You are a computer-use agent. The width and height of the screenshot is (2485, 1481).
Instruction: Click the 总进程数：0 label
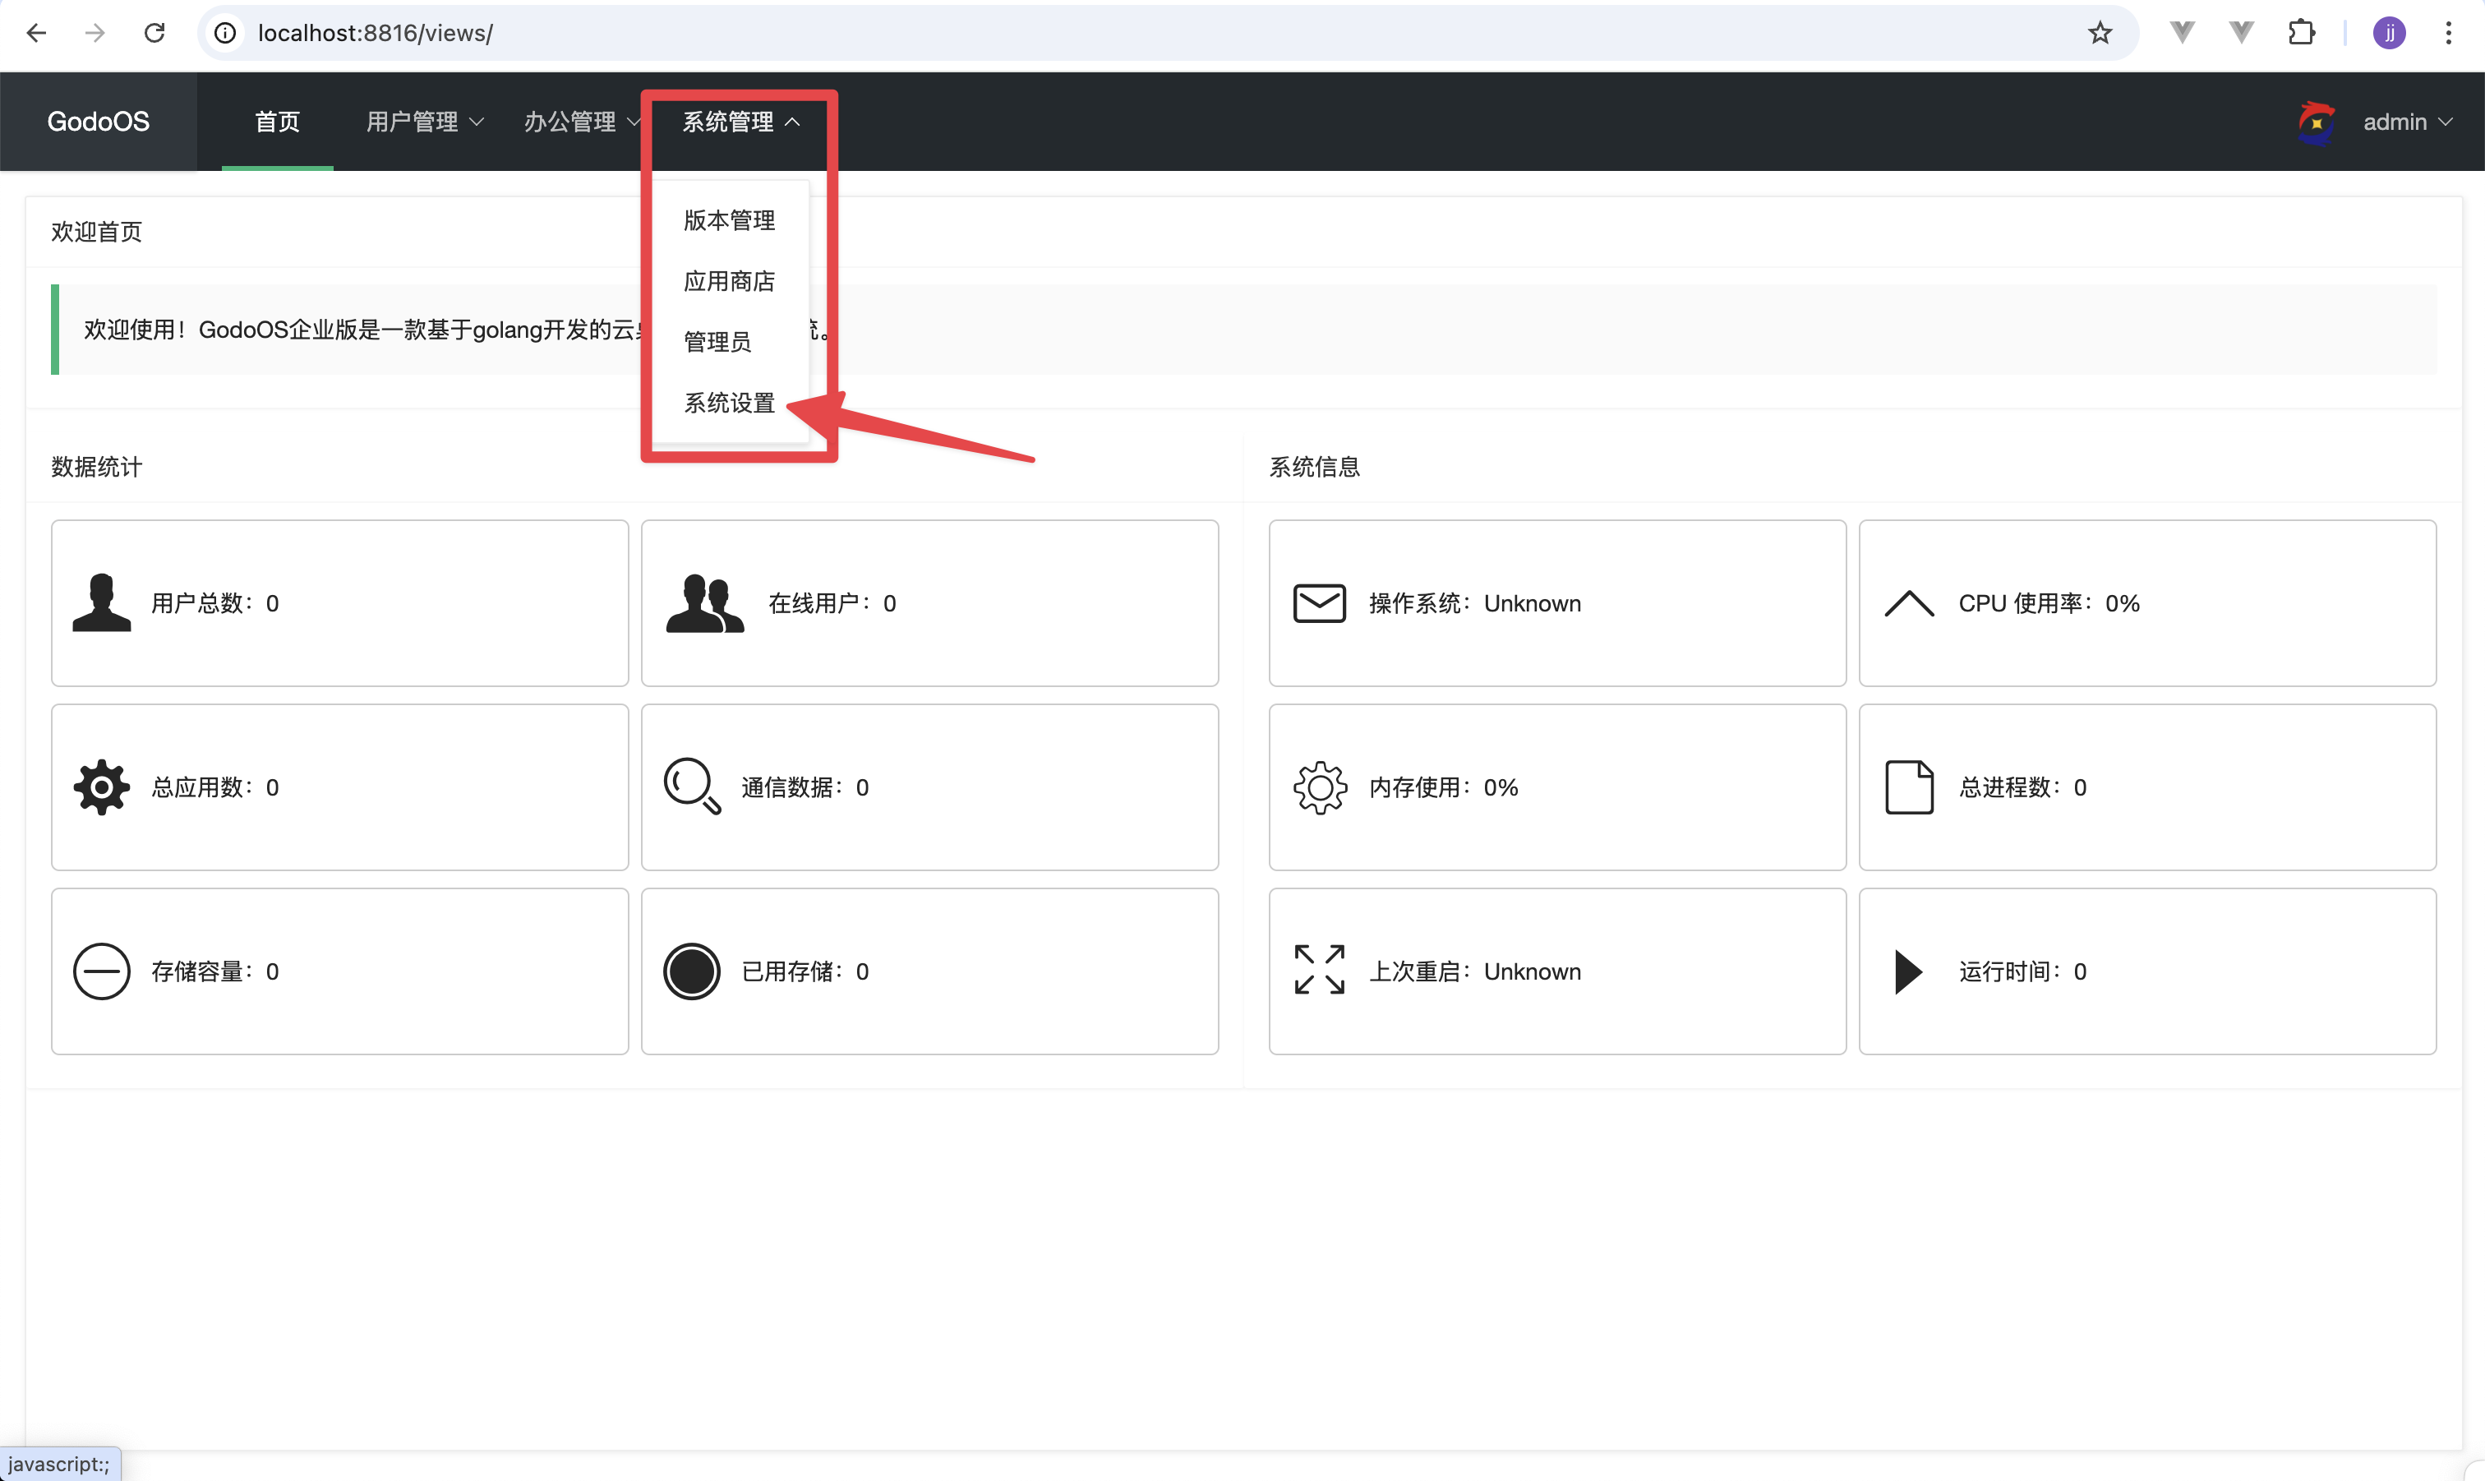click(x=2022, y=787)
